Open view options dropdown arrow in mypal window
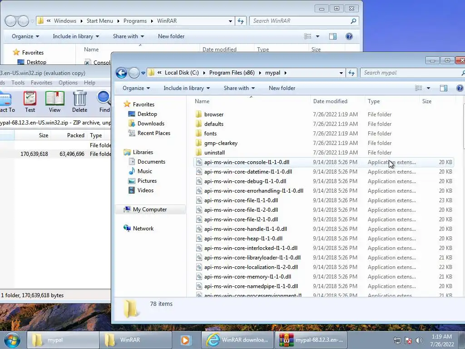465x349 pixels. pyautogui.click(x=428, y=88)
